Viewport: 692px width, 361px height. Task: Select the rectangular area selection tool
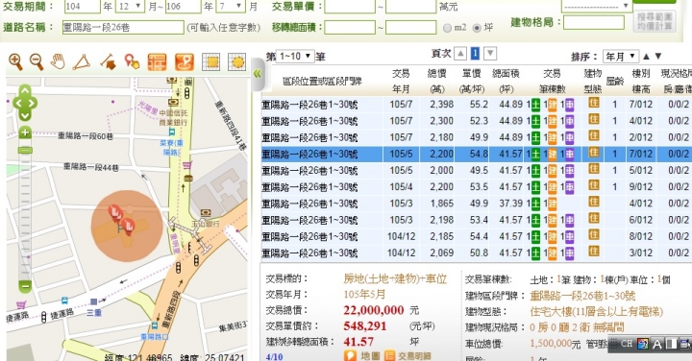(210, 62)
